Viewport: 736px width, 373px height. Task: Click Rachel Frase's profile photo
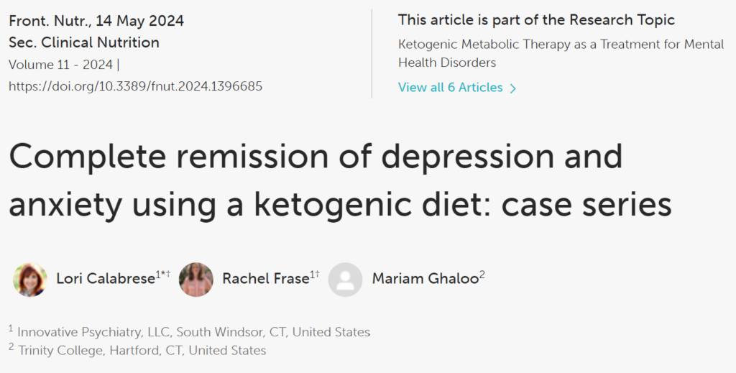pos(196,280)
